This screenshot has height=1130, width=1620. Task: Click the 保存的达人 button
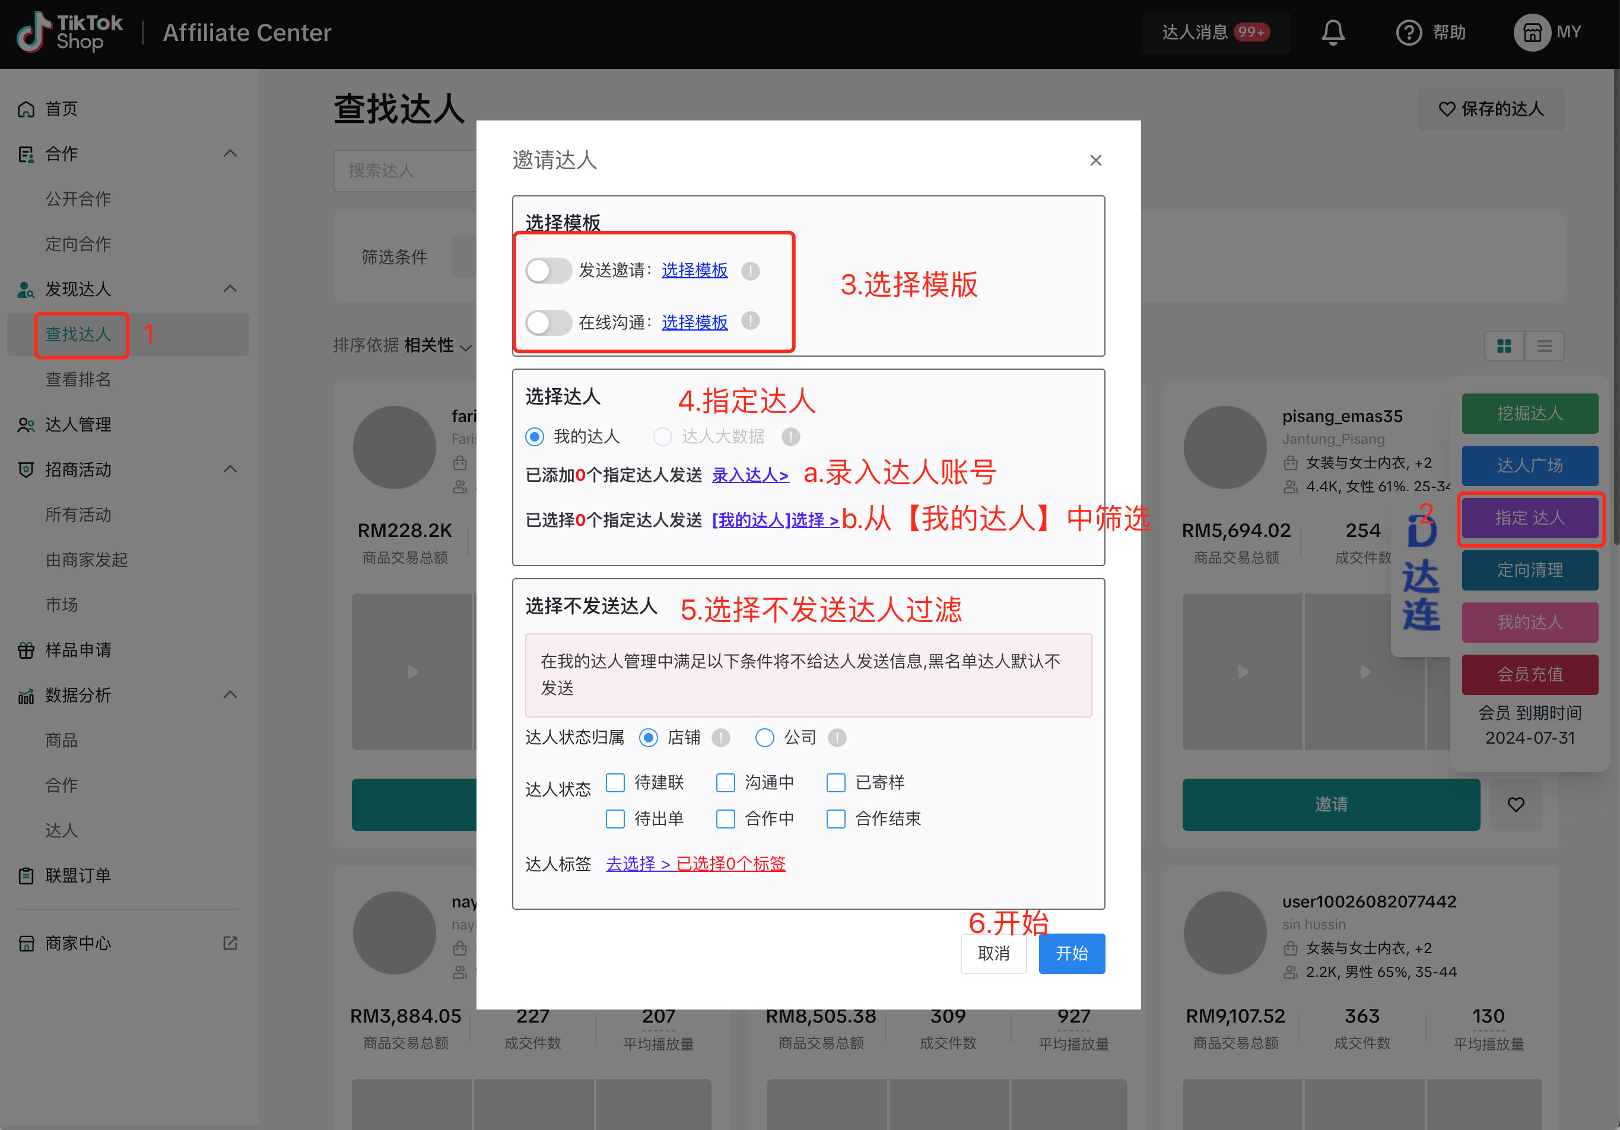point(1491,109)
